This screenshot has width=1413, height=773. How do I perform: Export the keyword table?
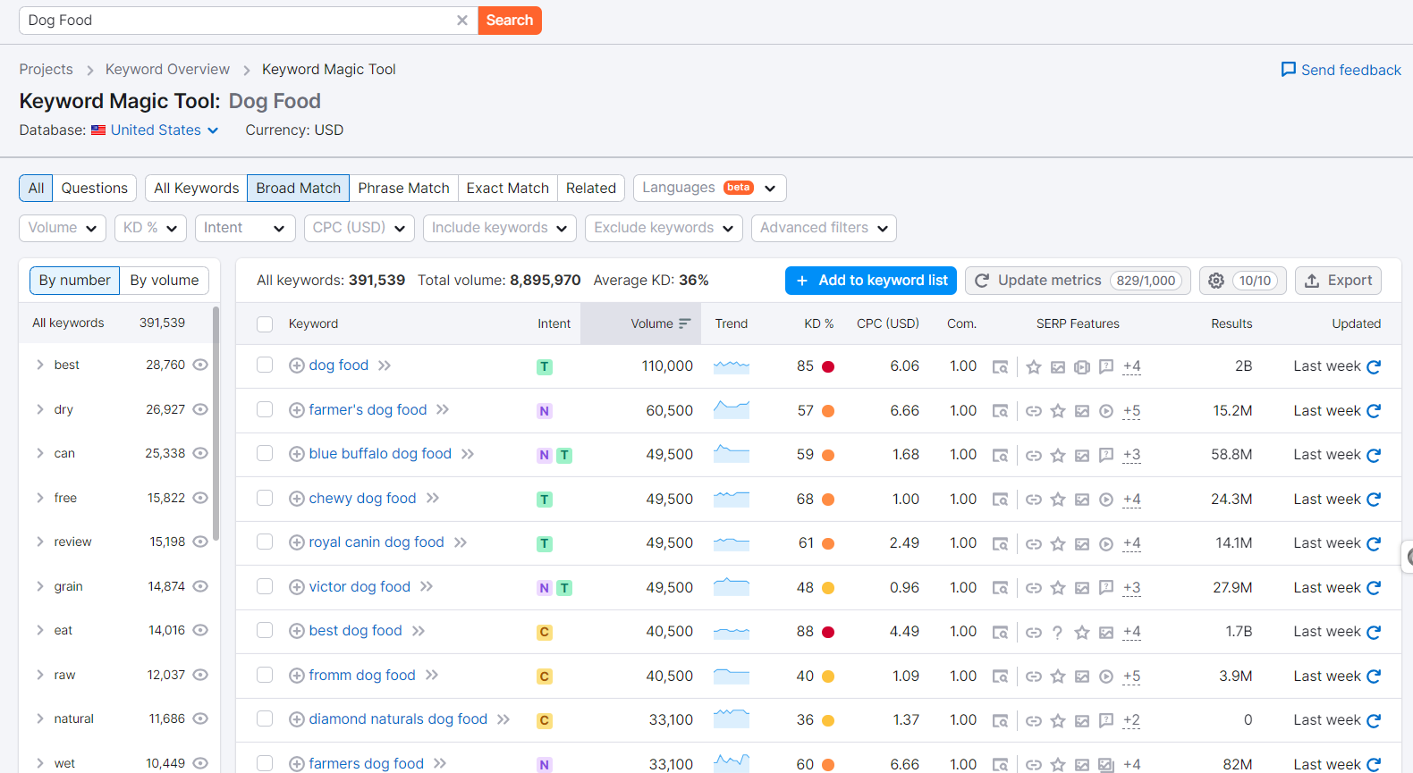(1338, 281)
